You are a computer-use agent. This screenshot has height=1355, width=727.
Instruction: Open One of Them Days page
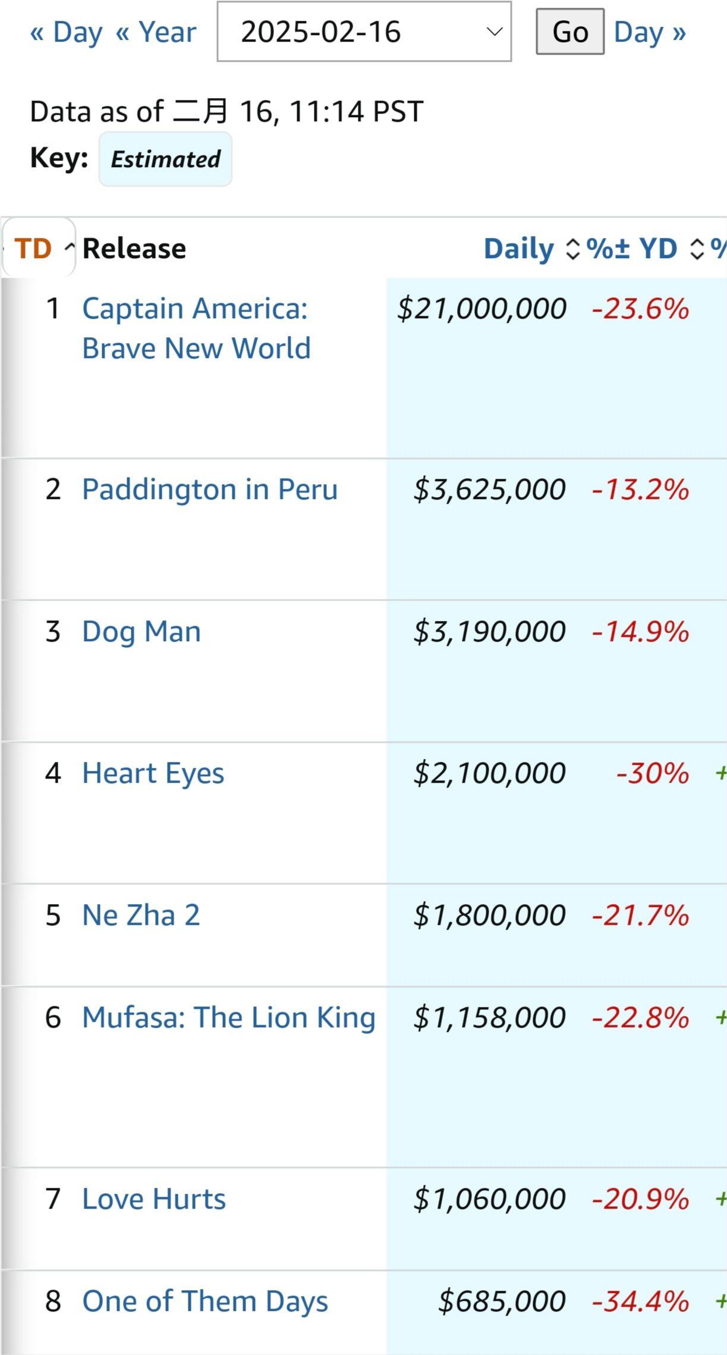[205, 1301]
